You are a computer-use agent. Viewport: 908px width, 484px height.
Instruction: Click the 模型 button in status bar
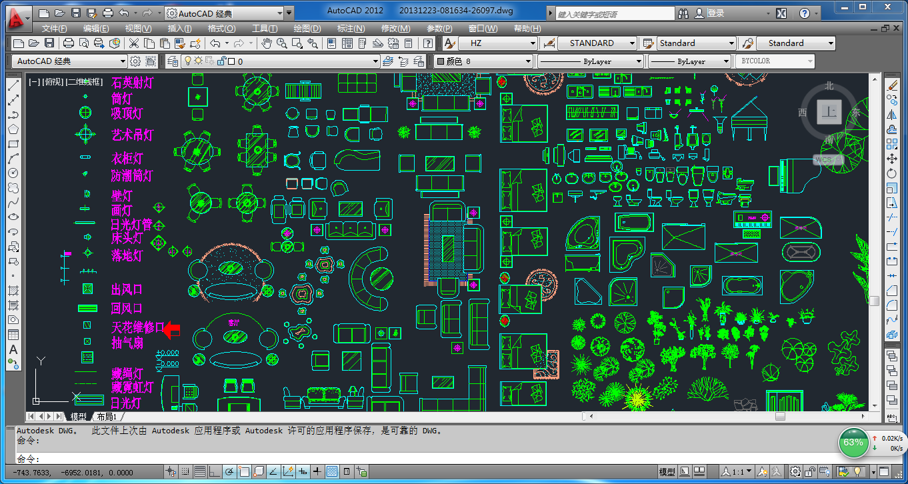[667, 472]
